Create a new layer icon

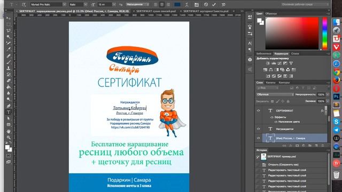(x=316, y=146)
